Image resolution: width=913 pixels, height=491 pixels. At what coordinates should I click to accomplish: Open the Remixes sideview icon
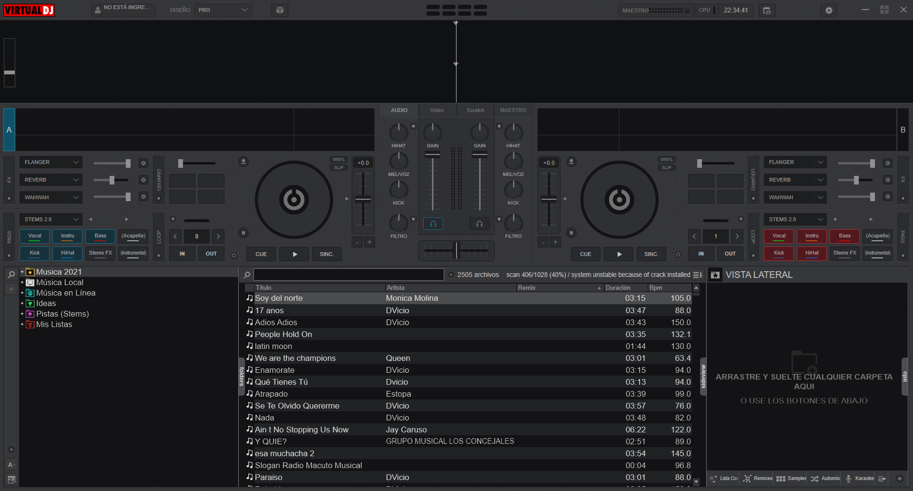(758, 478)
